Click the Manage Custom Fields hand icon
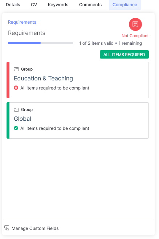The height and width of the screenshot is (239, 159). (7, 228)
